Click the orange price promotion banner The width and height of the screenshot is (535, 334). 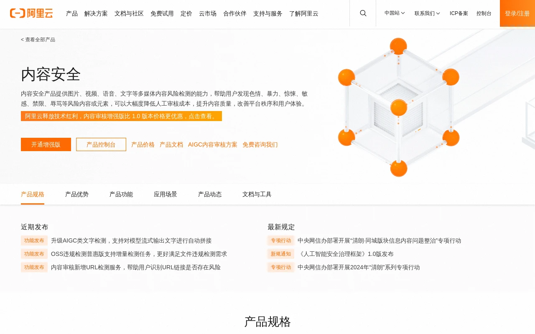(121, 116)
